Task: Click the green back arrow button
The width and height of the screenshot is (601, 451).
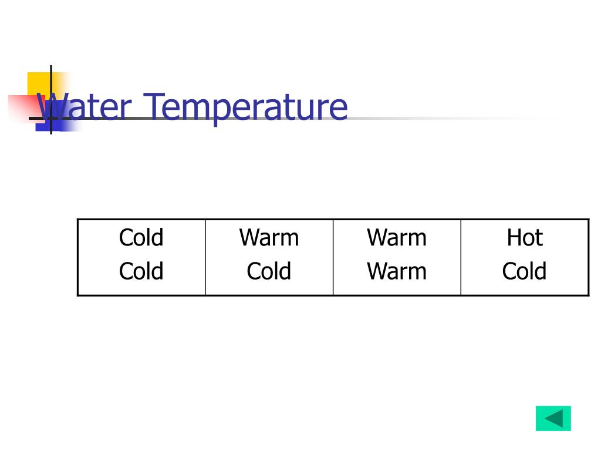Action: tap(553, 418)
